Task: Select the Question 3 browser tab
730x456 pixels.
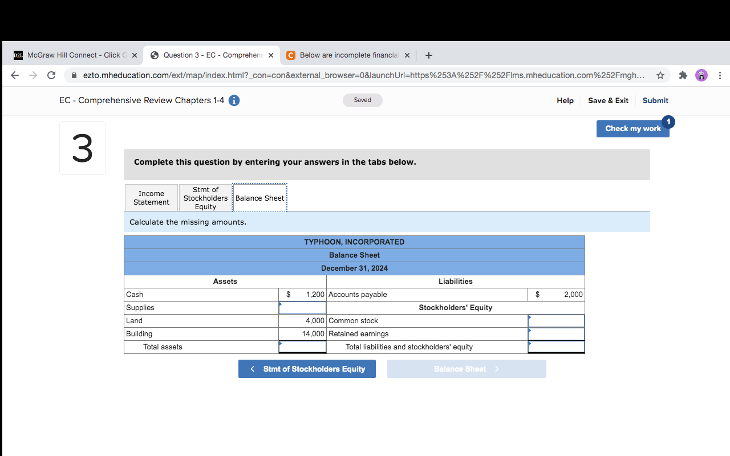Action: 212,55
